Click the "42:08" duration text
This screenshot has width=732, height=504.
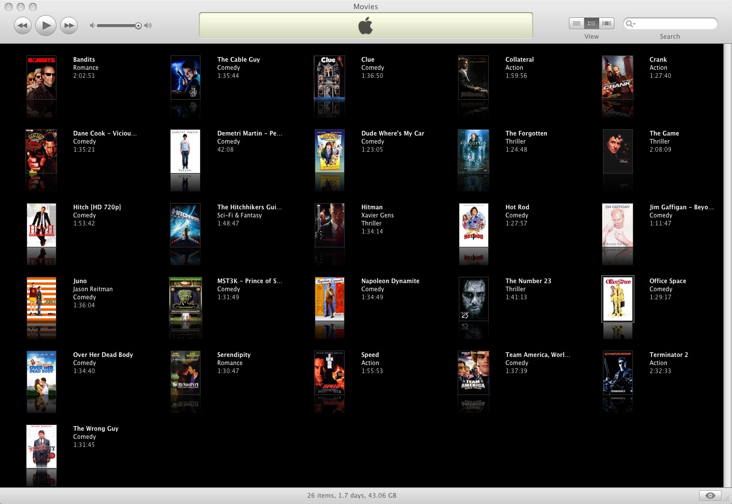225,149
